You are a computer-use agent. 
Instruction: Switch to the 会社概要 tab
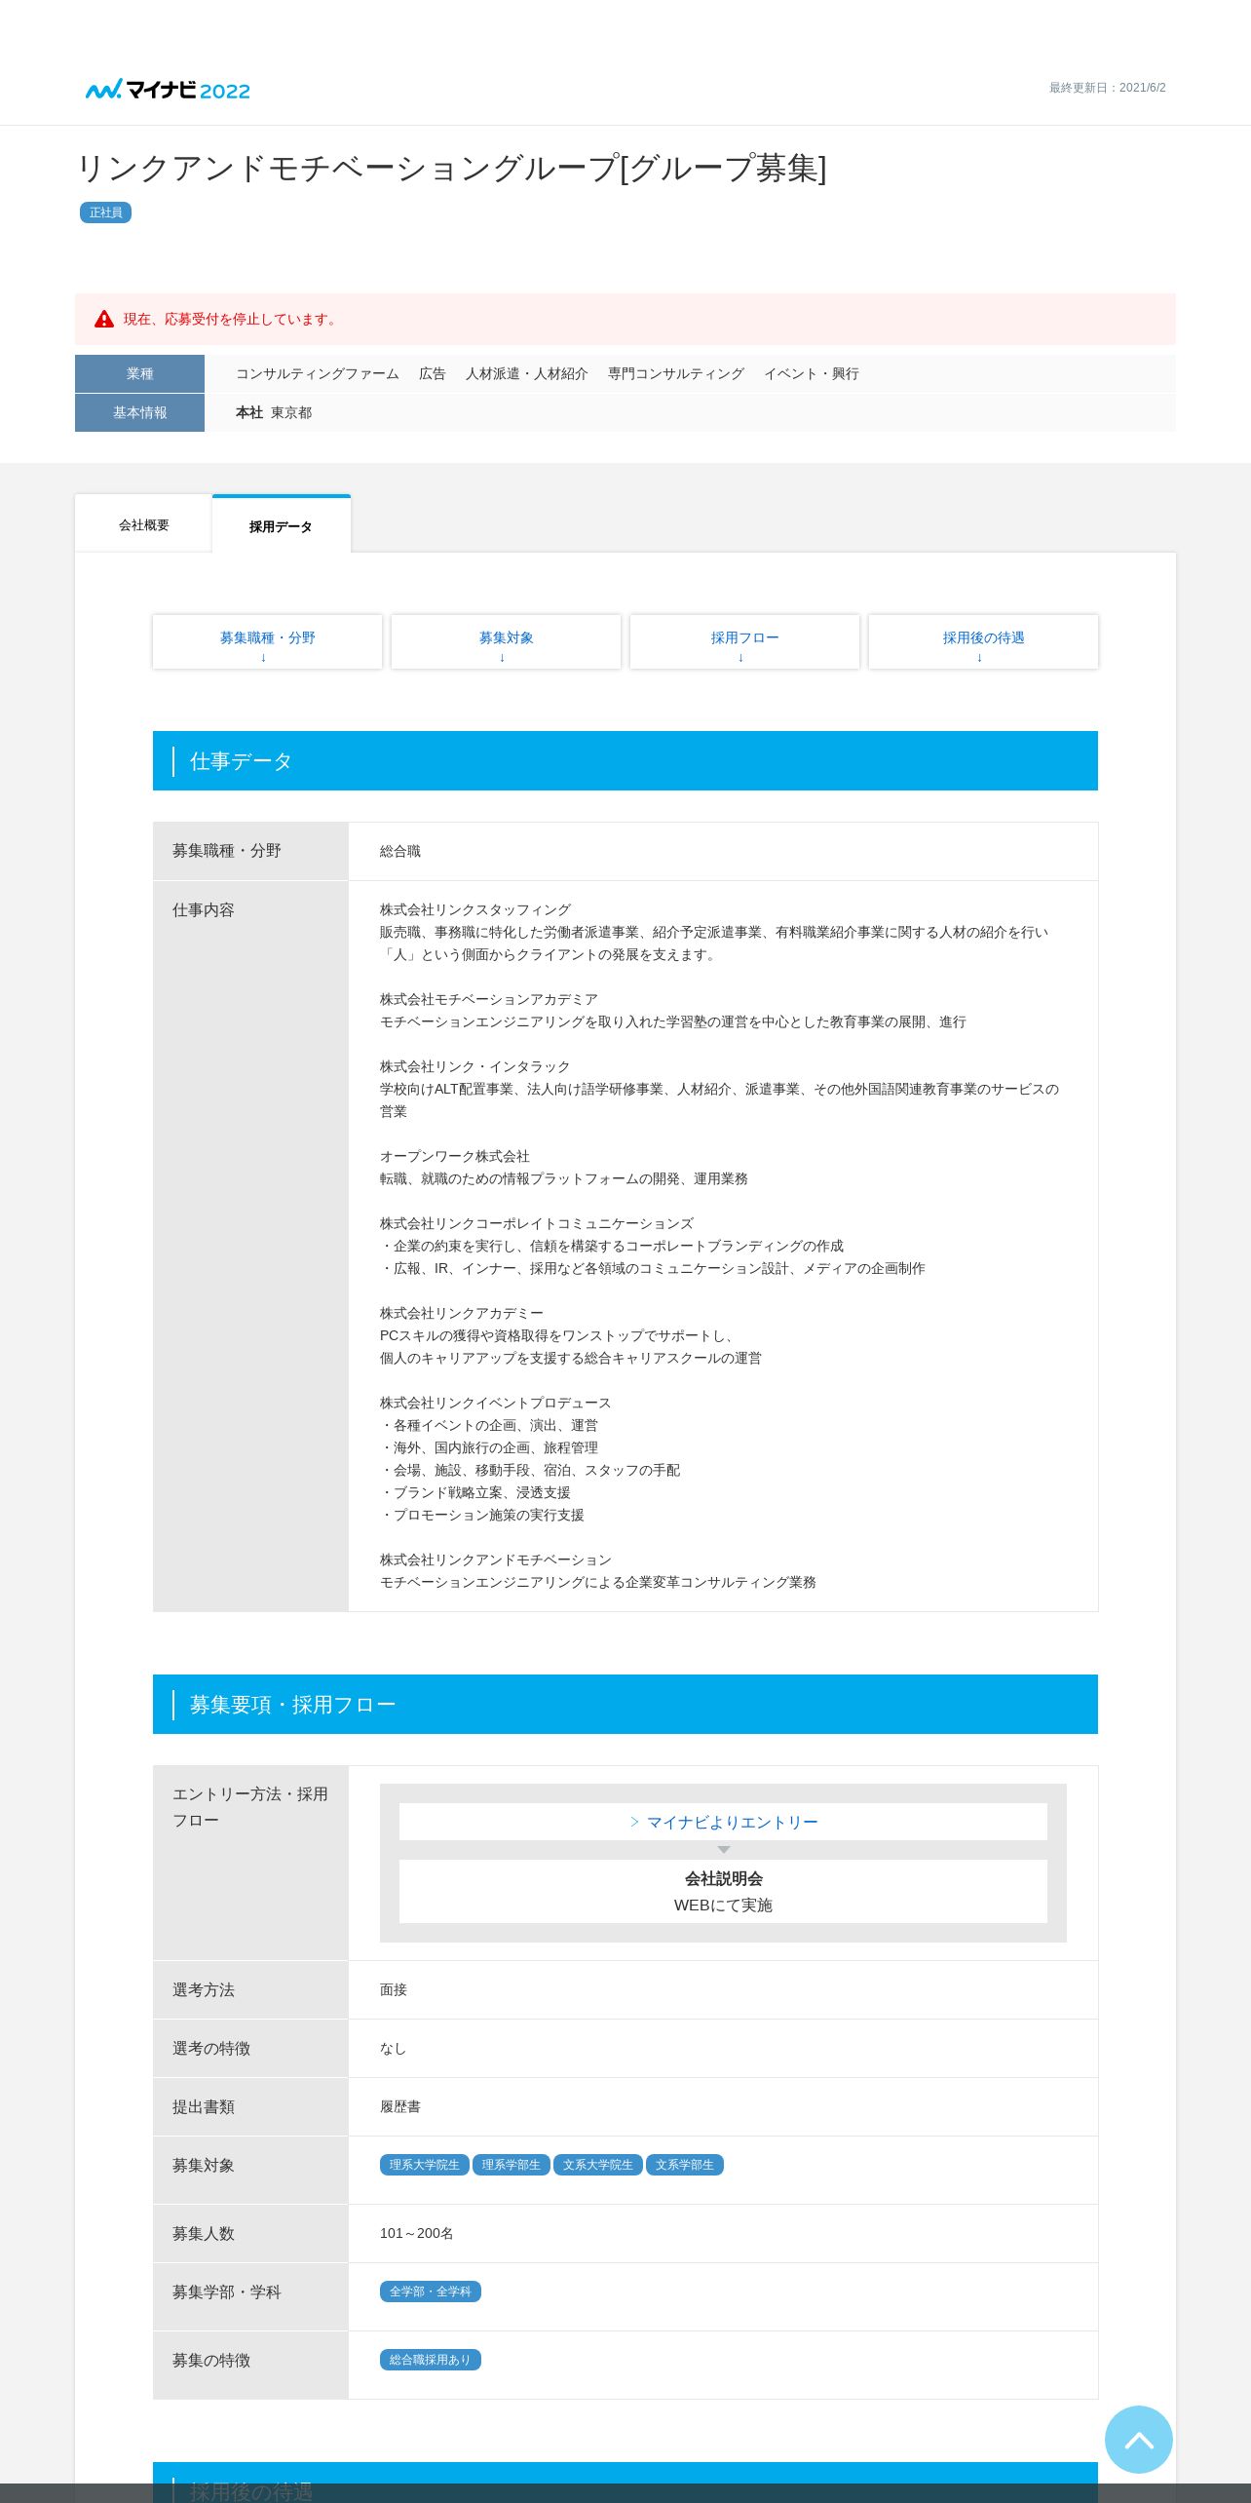(144, 524)
